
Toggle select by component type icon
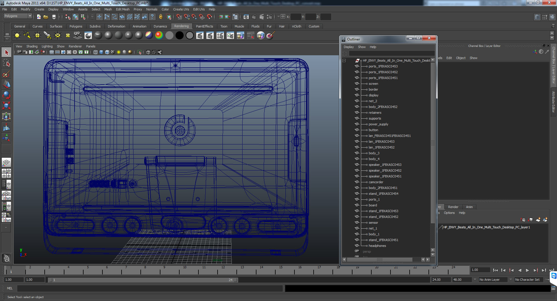tap(83, 17)
